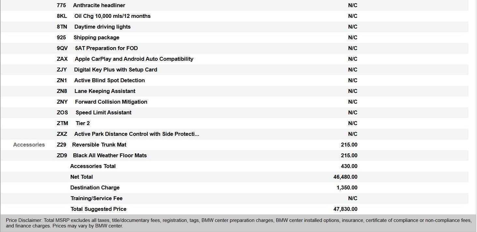Select Forward Collision Mitigation

pyautogui.click(x=111, y=102)
